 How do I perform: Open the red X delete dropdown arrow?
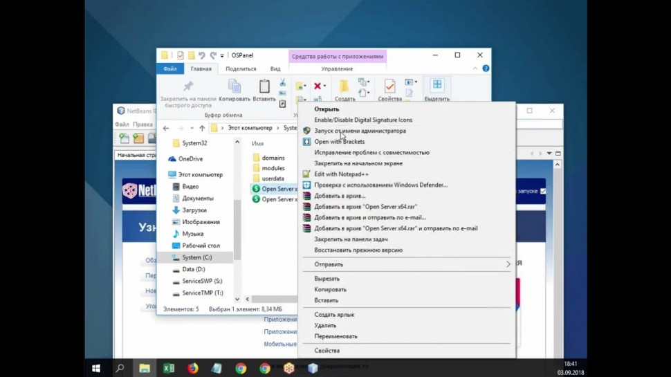pos(326,86)
